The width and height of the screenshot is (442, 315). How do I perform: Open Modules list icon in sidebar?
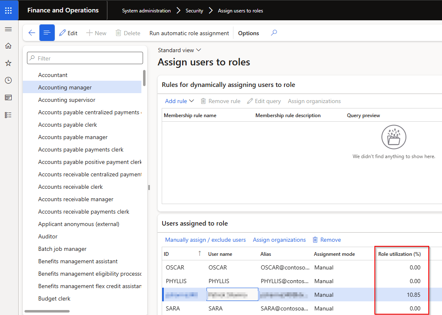8,115
